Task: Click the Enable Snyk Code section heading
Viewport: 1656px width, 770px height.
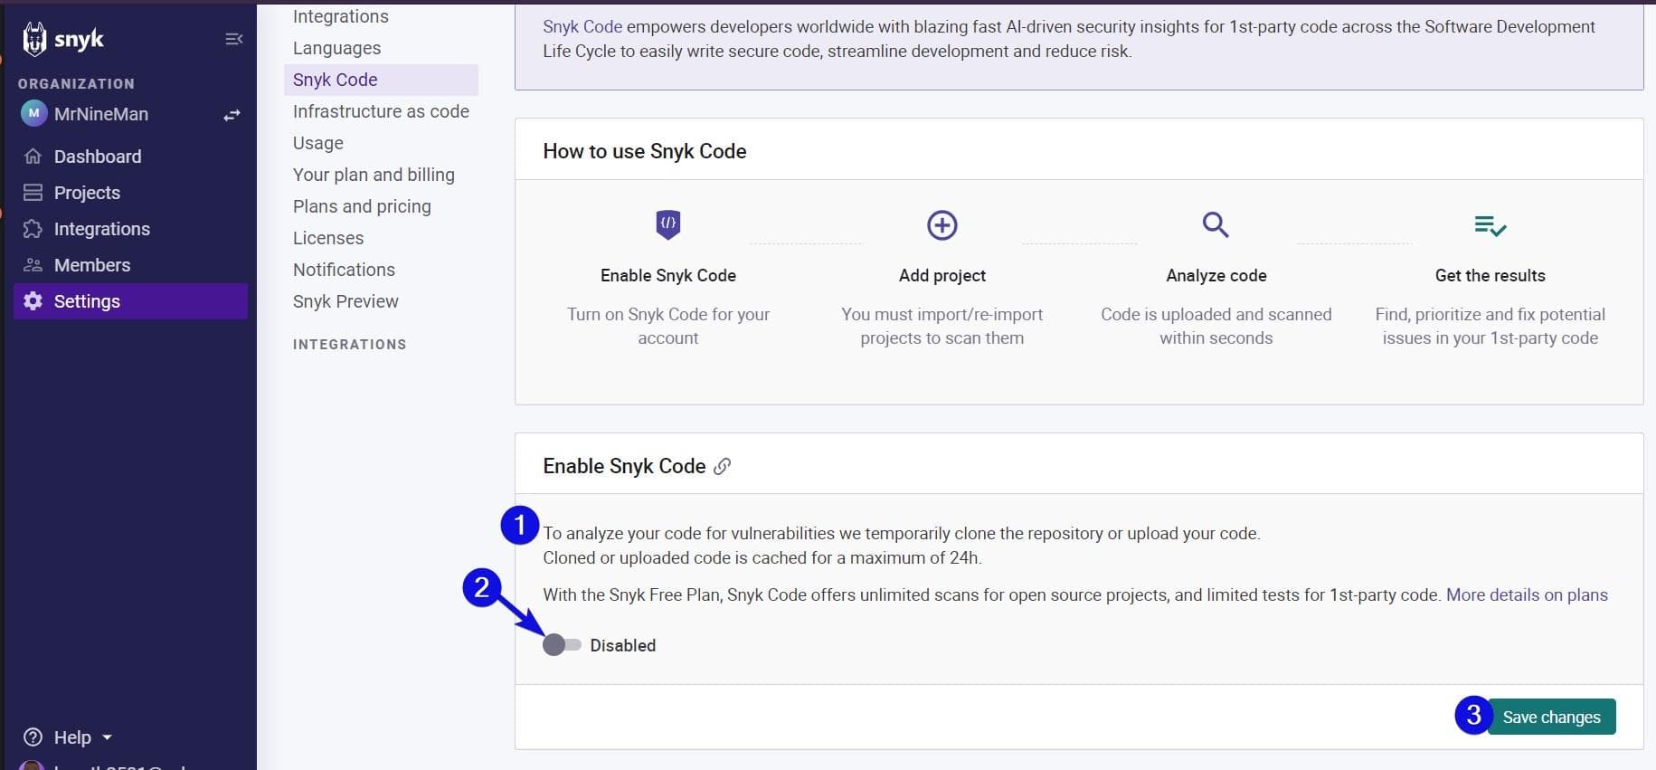Action: [624, 466]
